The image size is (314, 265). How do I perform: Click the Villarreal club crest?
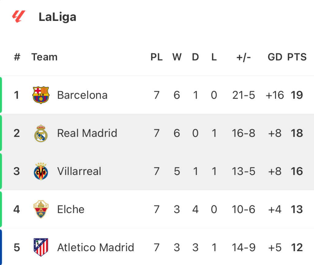pos(41,171)
